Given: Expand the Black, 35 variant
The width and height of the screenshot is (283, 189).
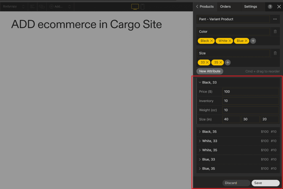Looking at the screenshot, I should pyautogui.click(x=200, y=132).
